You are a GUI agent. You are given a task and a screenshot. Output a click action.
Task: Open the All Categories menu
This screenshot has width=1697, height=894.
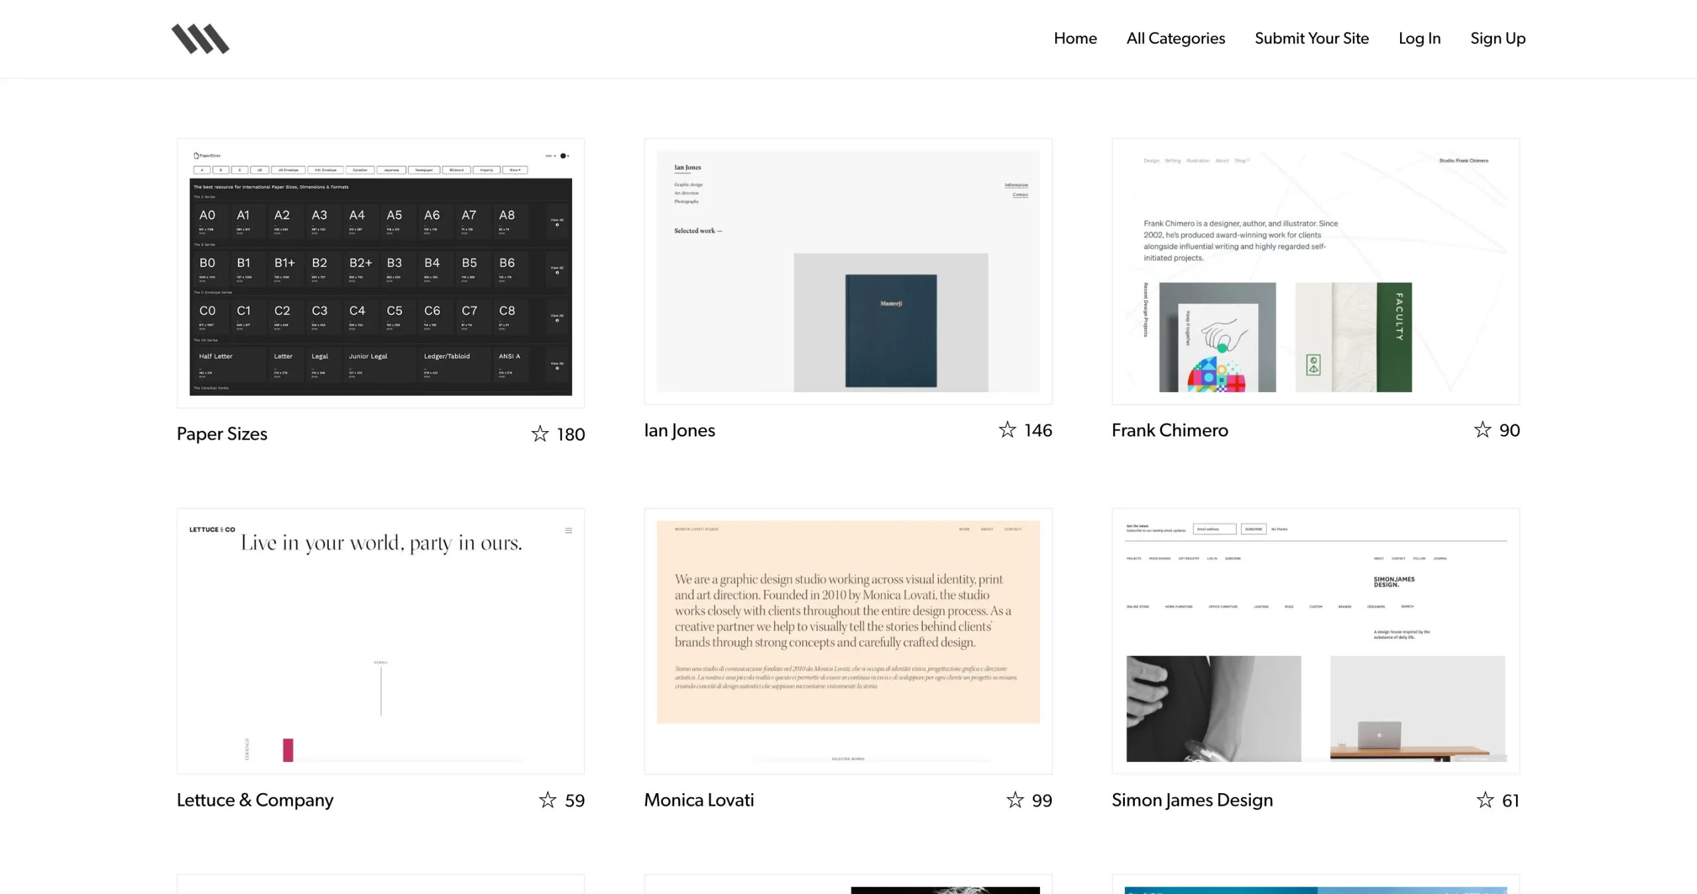point(1175,38)
